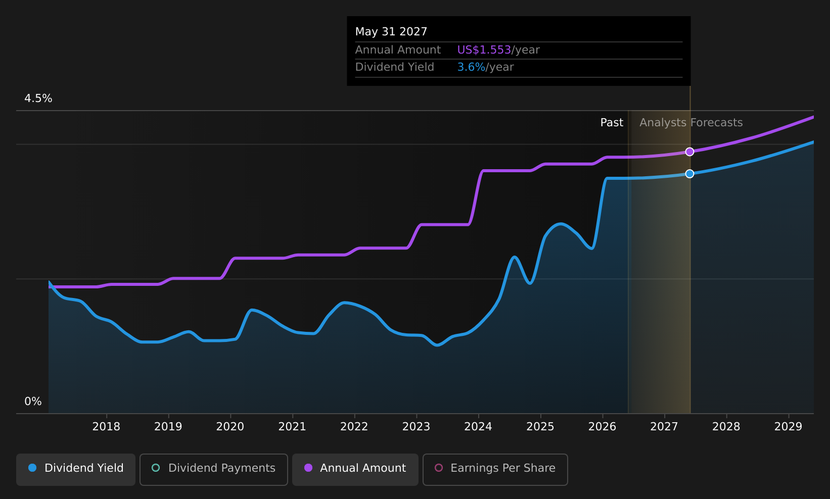Click the 0% y-axis label
830x499 pixels.
[x=33, y=402]
